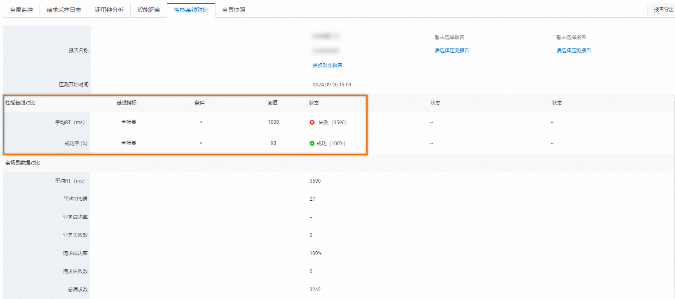Click 全场景 in the 平均RT baseline row
This screenshot has height=299, width=675.
pyautogui.click(x=129, y=122)
